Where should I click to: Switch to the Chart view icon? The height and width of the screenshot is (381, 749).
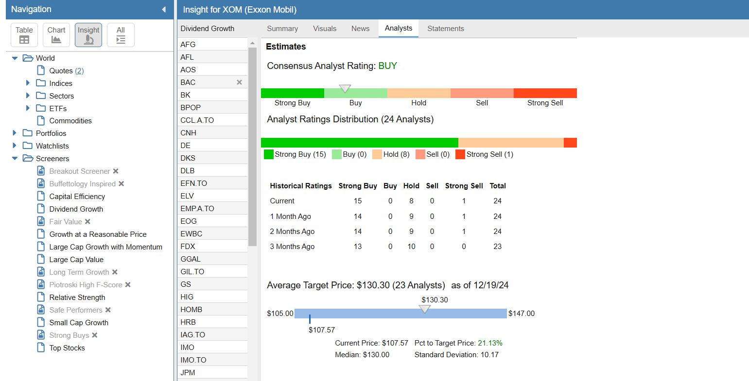tap(56, 35)
